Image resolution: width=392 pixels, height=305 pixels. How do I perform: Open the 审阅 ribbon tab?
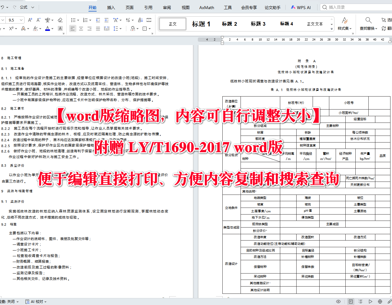click(167, 8)
